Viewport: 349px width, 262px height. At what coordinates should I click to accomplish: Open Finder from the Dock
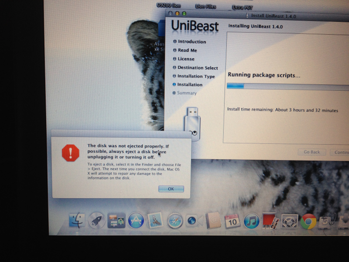(77, 221)
